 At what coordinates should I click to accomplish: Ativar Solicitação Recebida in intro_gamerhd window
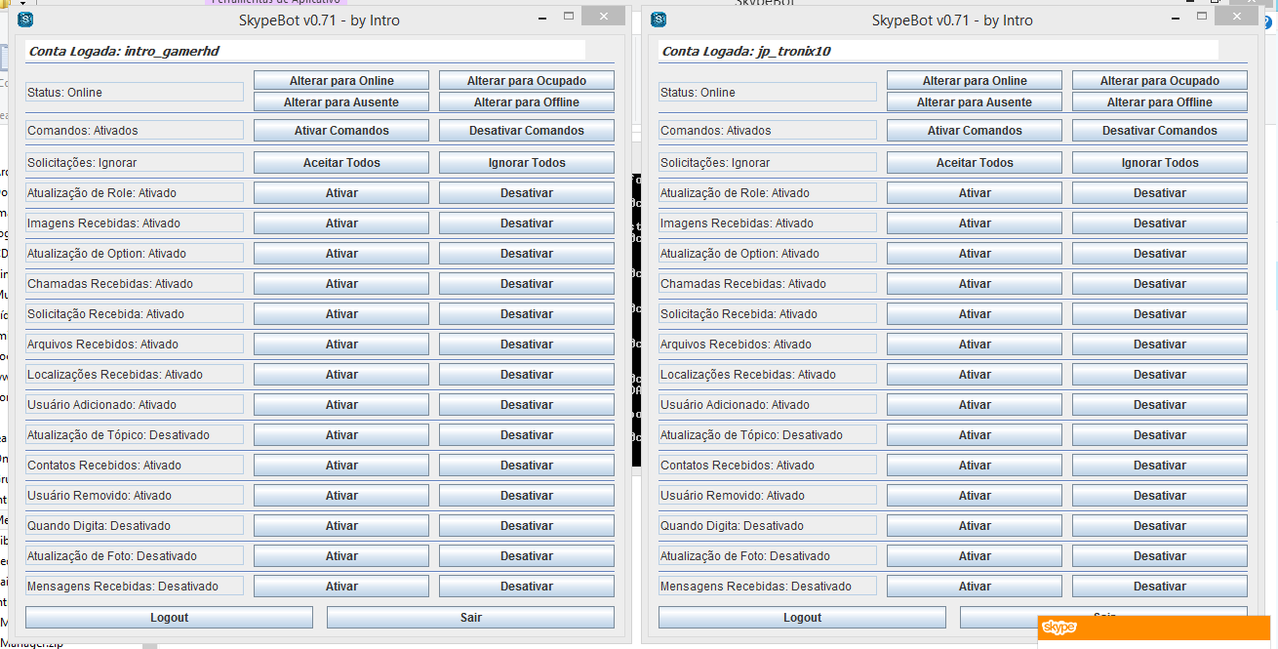[341, 313]
